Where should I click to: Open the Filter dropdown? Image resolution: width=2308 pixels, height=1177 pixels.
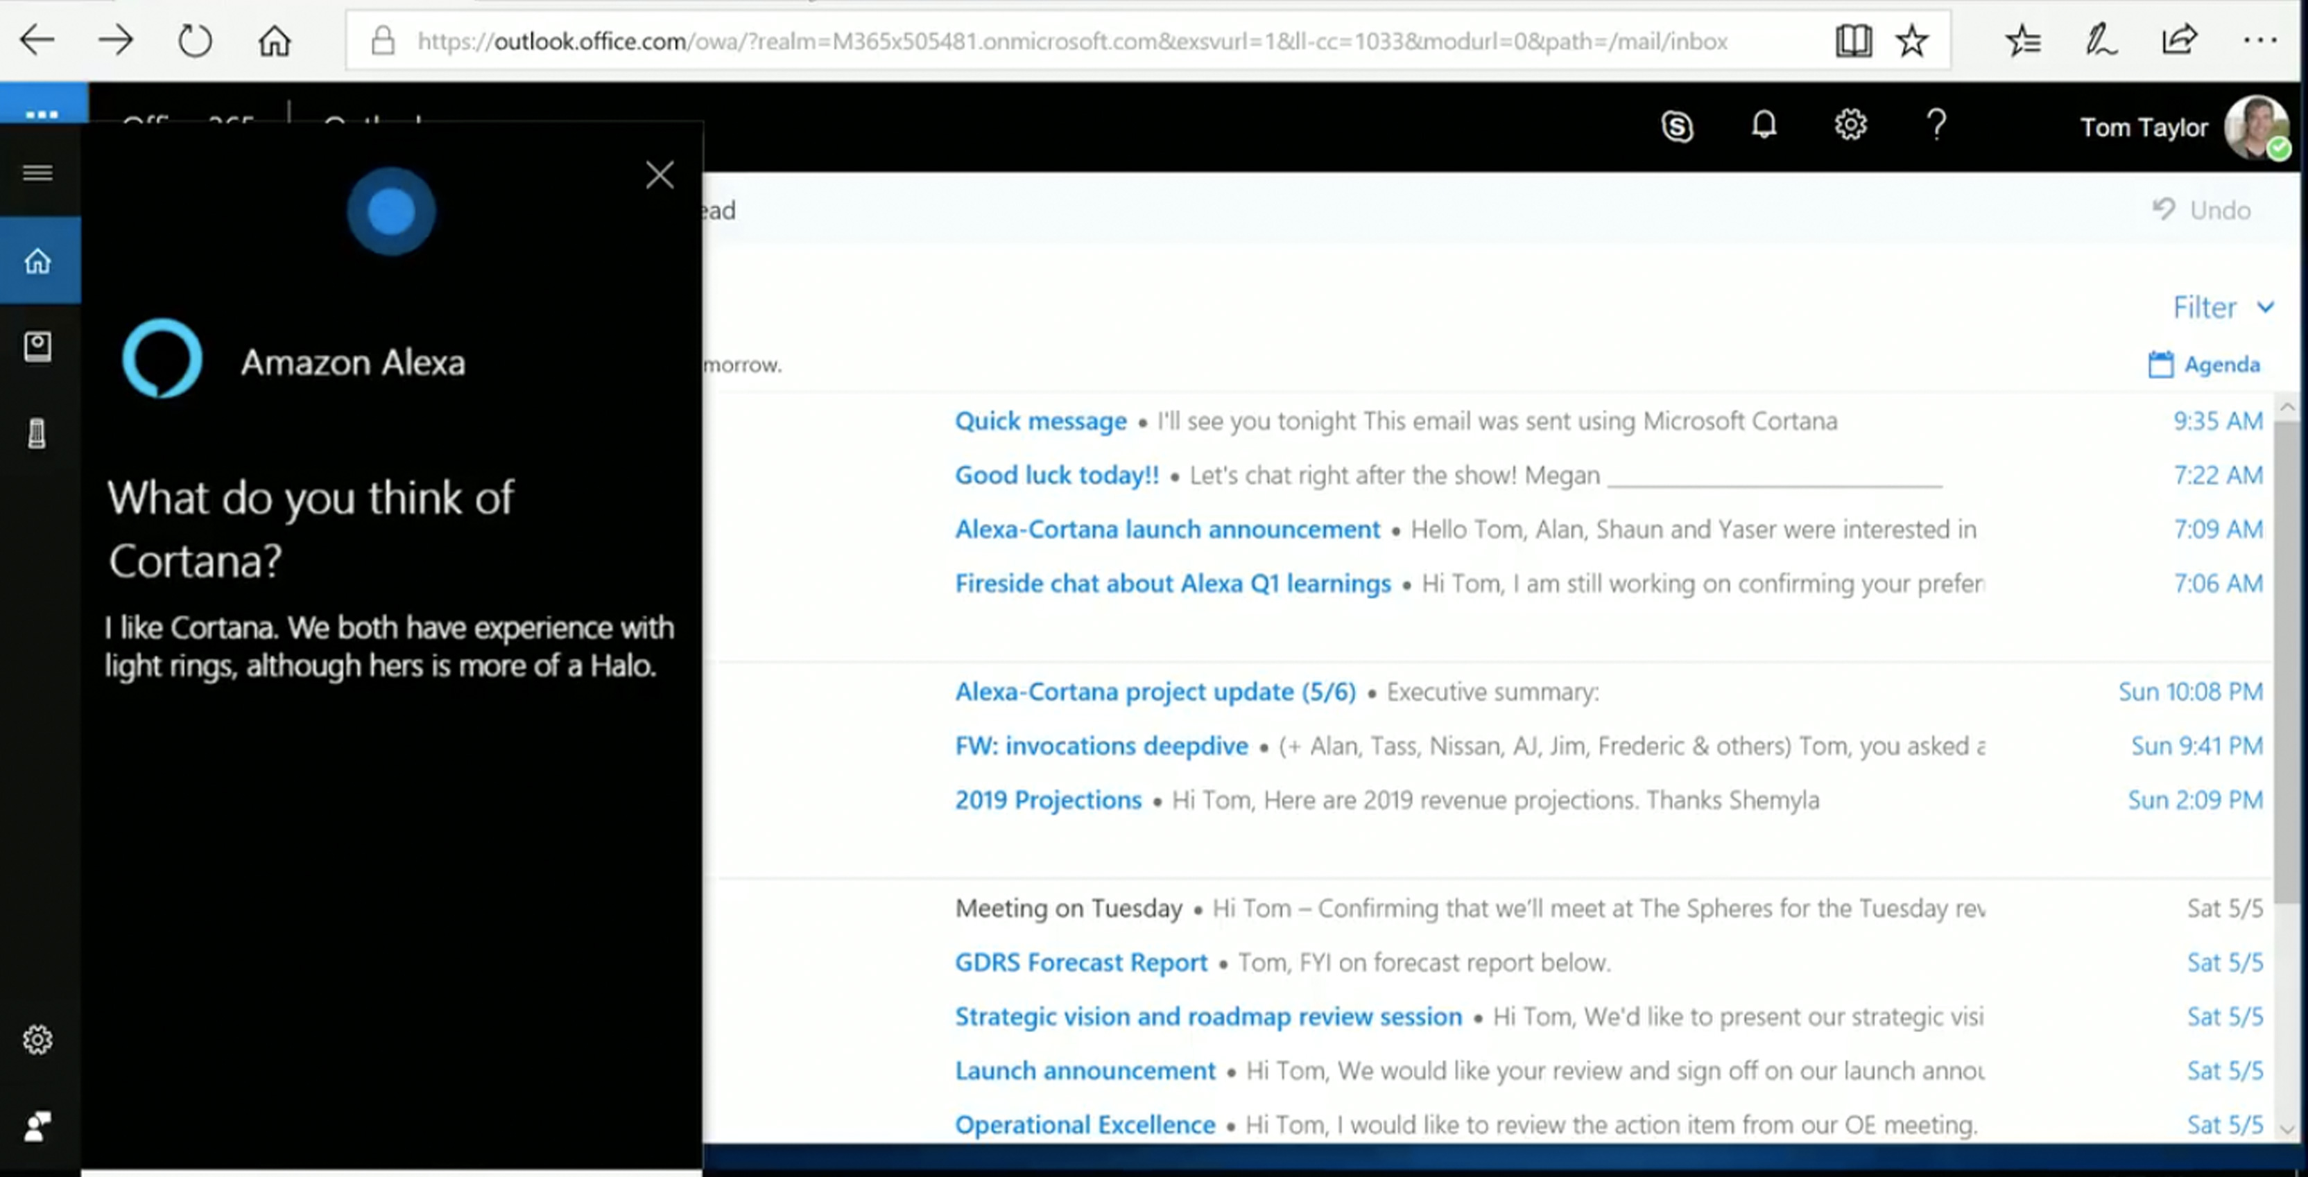click(x=2222, y=307)
